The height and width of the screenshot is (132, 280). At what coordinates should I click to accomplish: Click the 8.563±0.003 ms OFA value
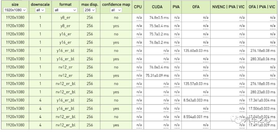(x=196, y=100)
